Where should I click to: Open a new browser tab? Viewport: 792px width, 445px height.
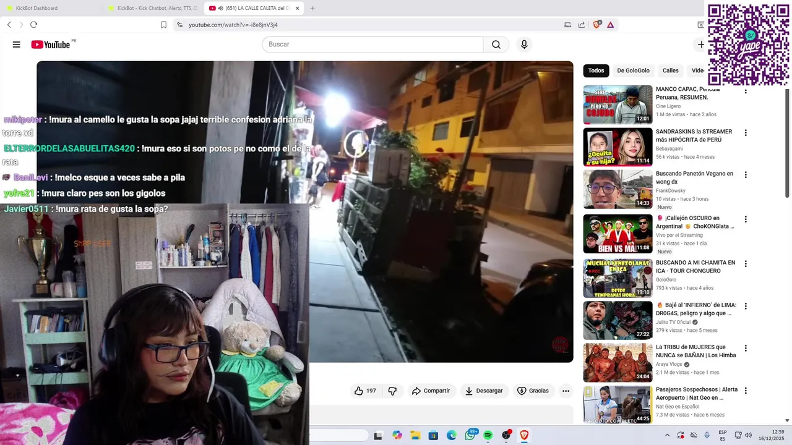click(312, 8)
